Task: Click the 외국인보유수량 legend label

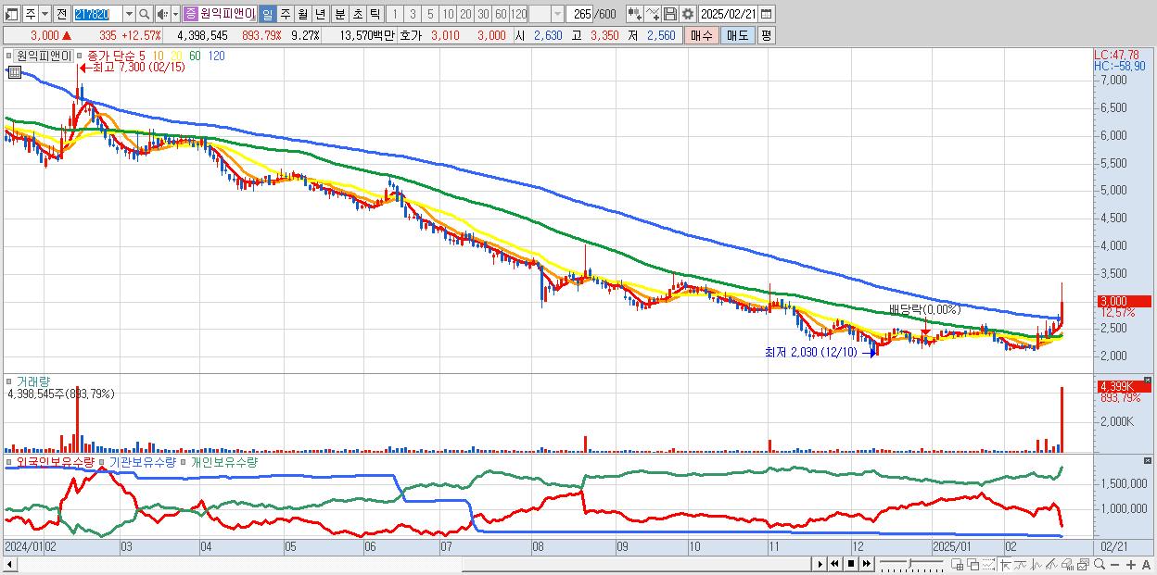Action: [x=56, y=461]
